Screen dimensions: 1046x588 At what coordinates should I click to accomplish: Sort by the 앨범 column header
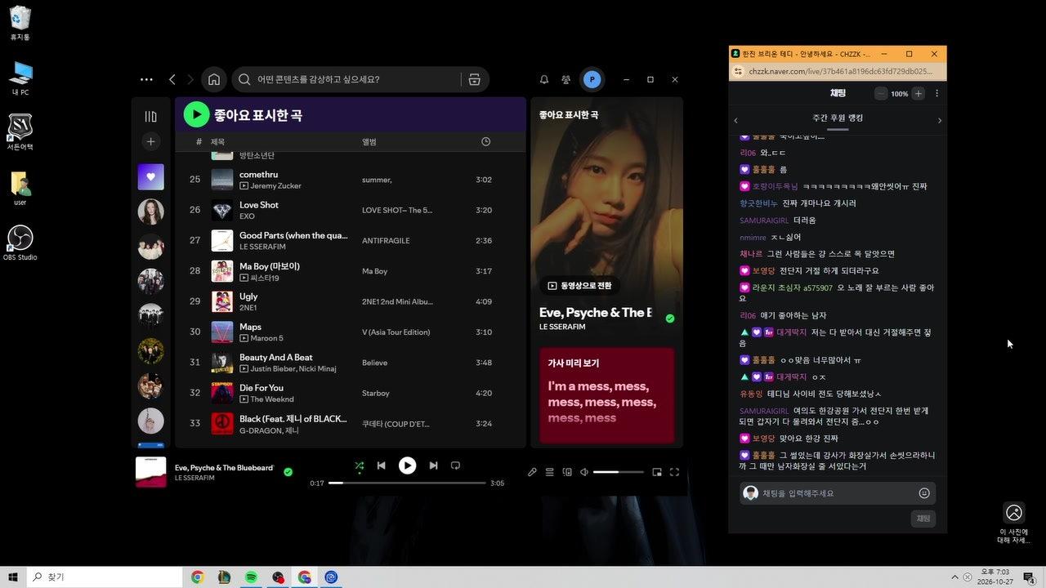click(x=369, y=142)
